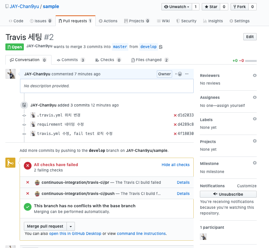Image resolution: width=269 pixels, height=248 pixels.
Task: Switch to the Files changed tab
Action: point(150,60)
